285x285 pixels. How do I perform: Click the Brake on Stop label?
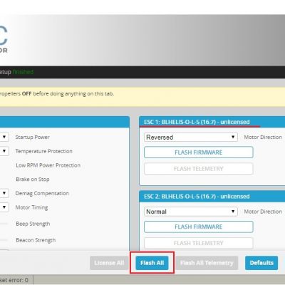point(33,180)
